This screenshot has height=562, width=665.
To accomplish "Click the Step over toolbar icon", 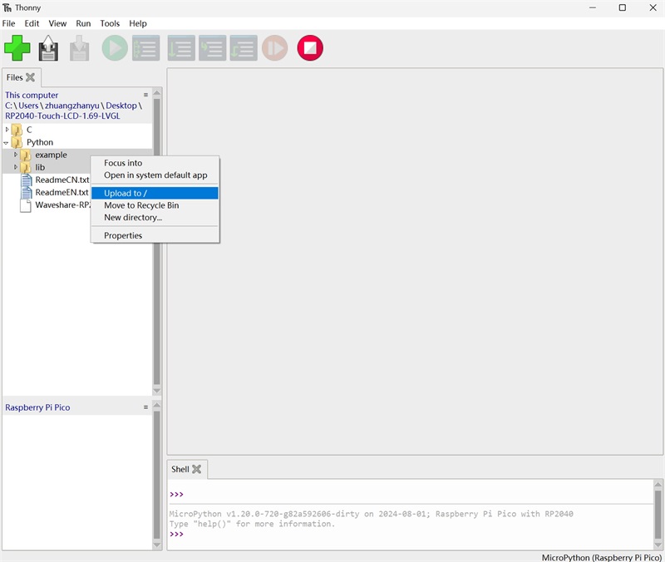I will [181, 48].
